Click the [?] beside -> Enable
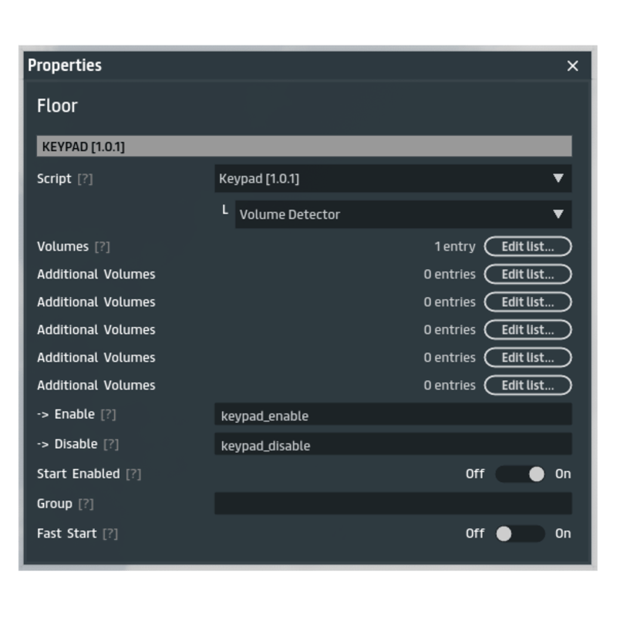The height and width of the screenshot is (617, 617). pos(108,415)
